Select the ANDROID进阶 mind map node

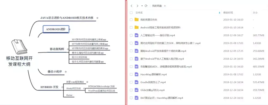(56, 29)
